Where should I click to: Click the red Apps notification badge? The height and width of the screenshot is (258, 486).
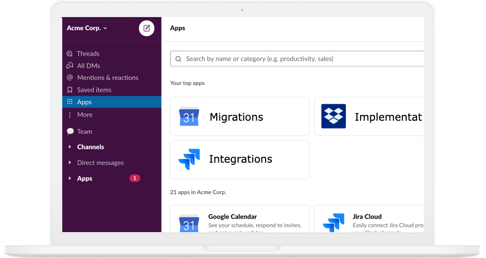click(x=134, y=178)
